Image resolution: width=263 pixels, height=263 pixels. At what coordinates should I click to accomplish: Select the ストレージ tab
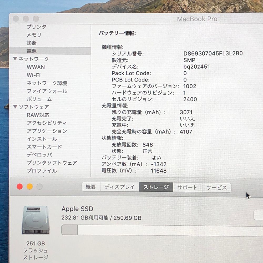(x=156, y=187)
